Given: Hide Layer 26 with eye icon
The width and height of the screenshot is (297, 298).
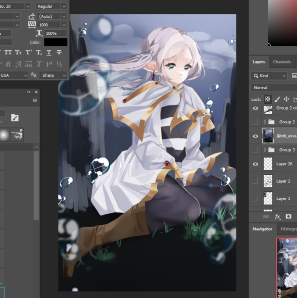Looking at the screenshot, I should tap(255, 164).
